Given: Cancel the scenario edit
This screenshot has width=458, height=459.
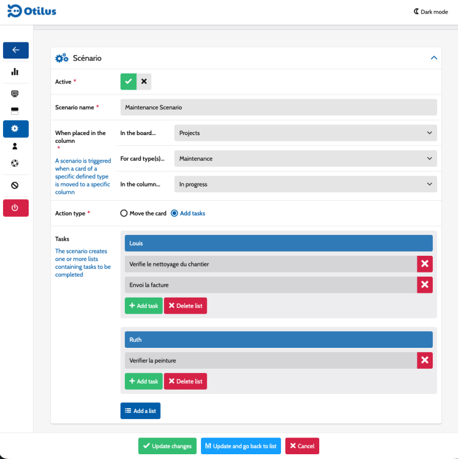Looking at the screenshot, I should click(302, 446).
